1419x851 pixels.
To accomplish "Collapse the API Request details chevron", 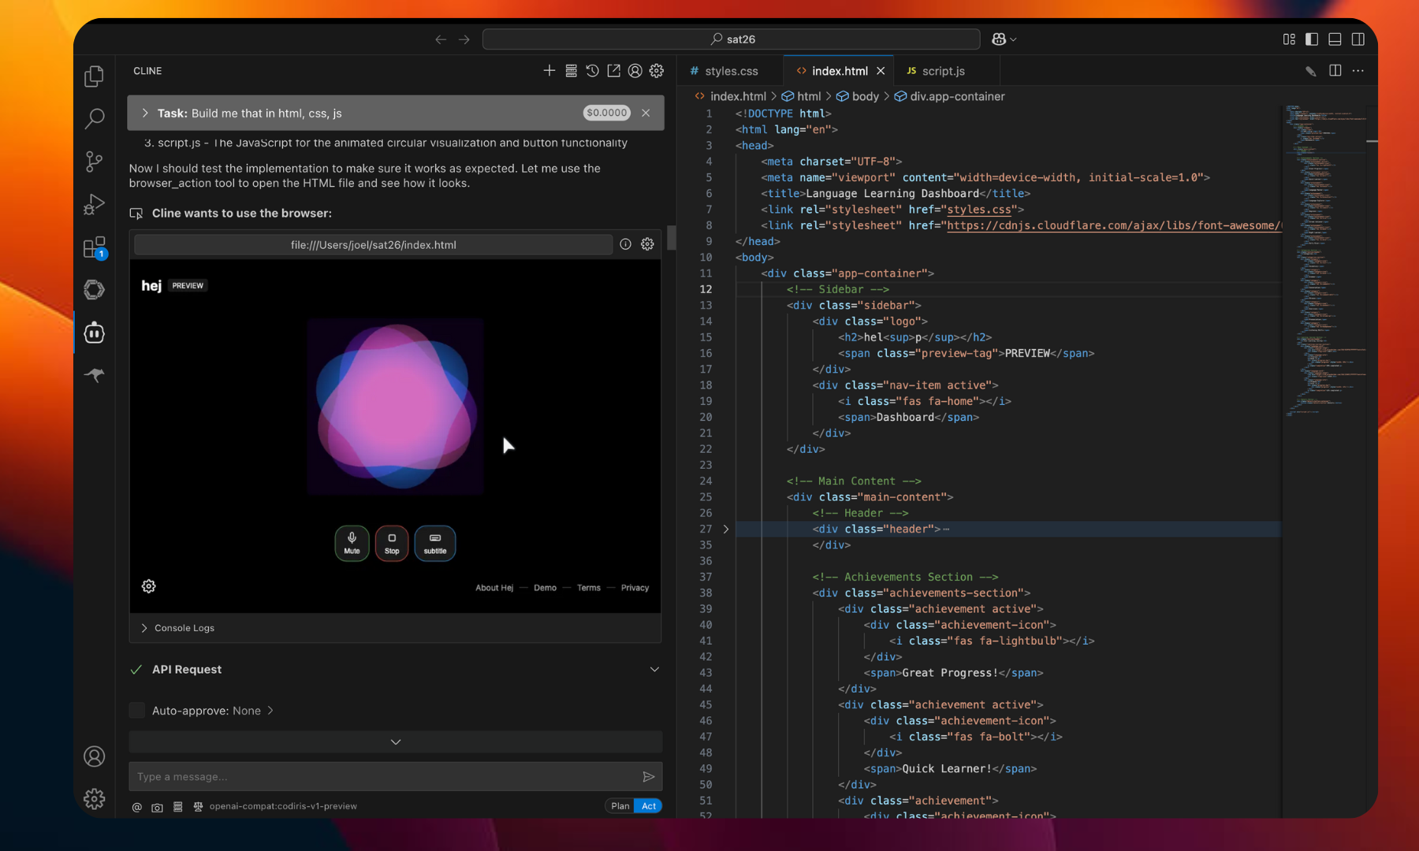I will (x=654, y=670).
